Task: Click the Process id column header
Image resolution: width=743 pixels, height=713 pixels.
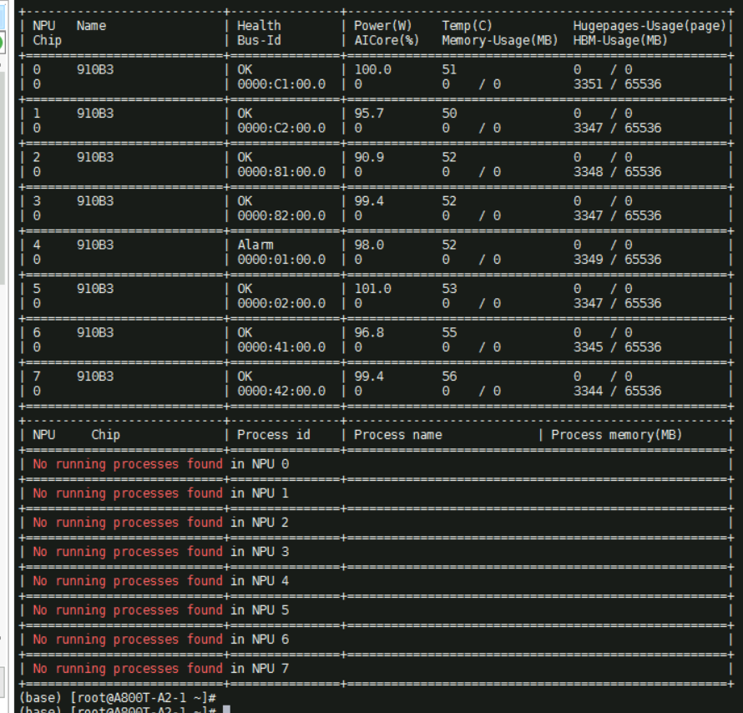Action: 274,435
